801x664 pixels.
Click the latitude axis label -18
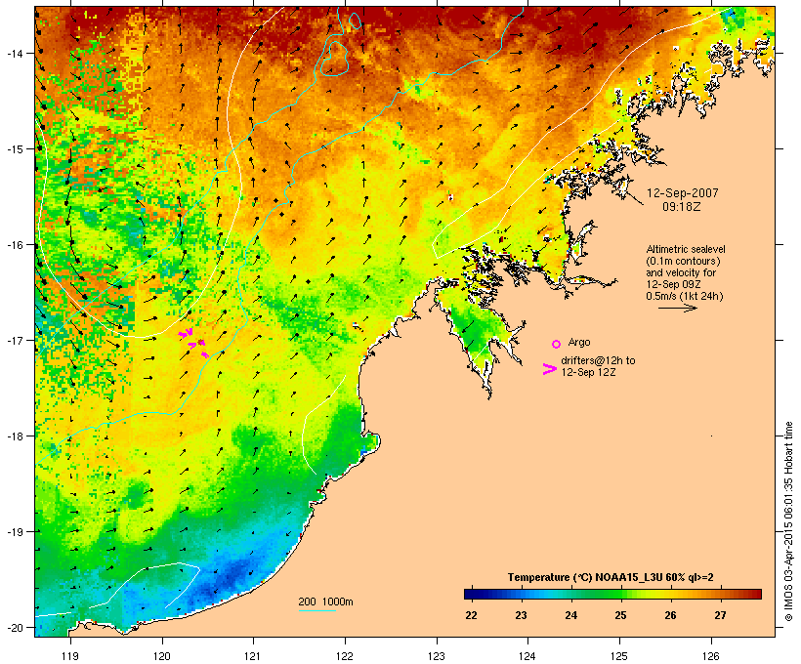point(14,436)
